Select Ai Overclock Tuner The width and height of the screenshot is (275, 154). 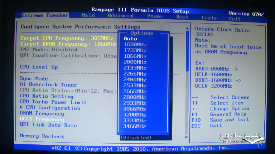click(48, 84)
